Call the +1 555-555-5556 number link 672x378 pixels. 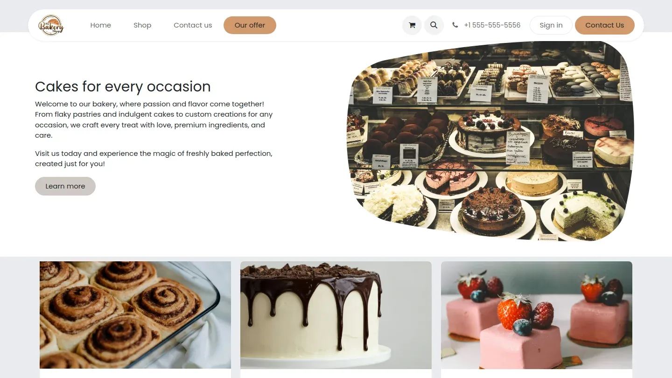point(492,25)
